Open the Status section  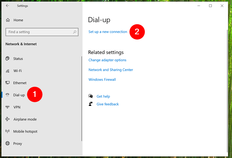18,59
